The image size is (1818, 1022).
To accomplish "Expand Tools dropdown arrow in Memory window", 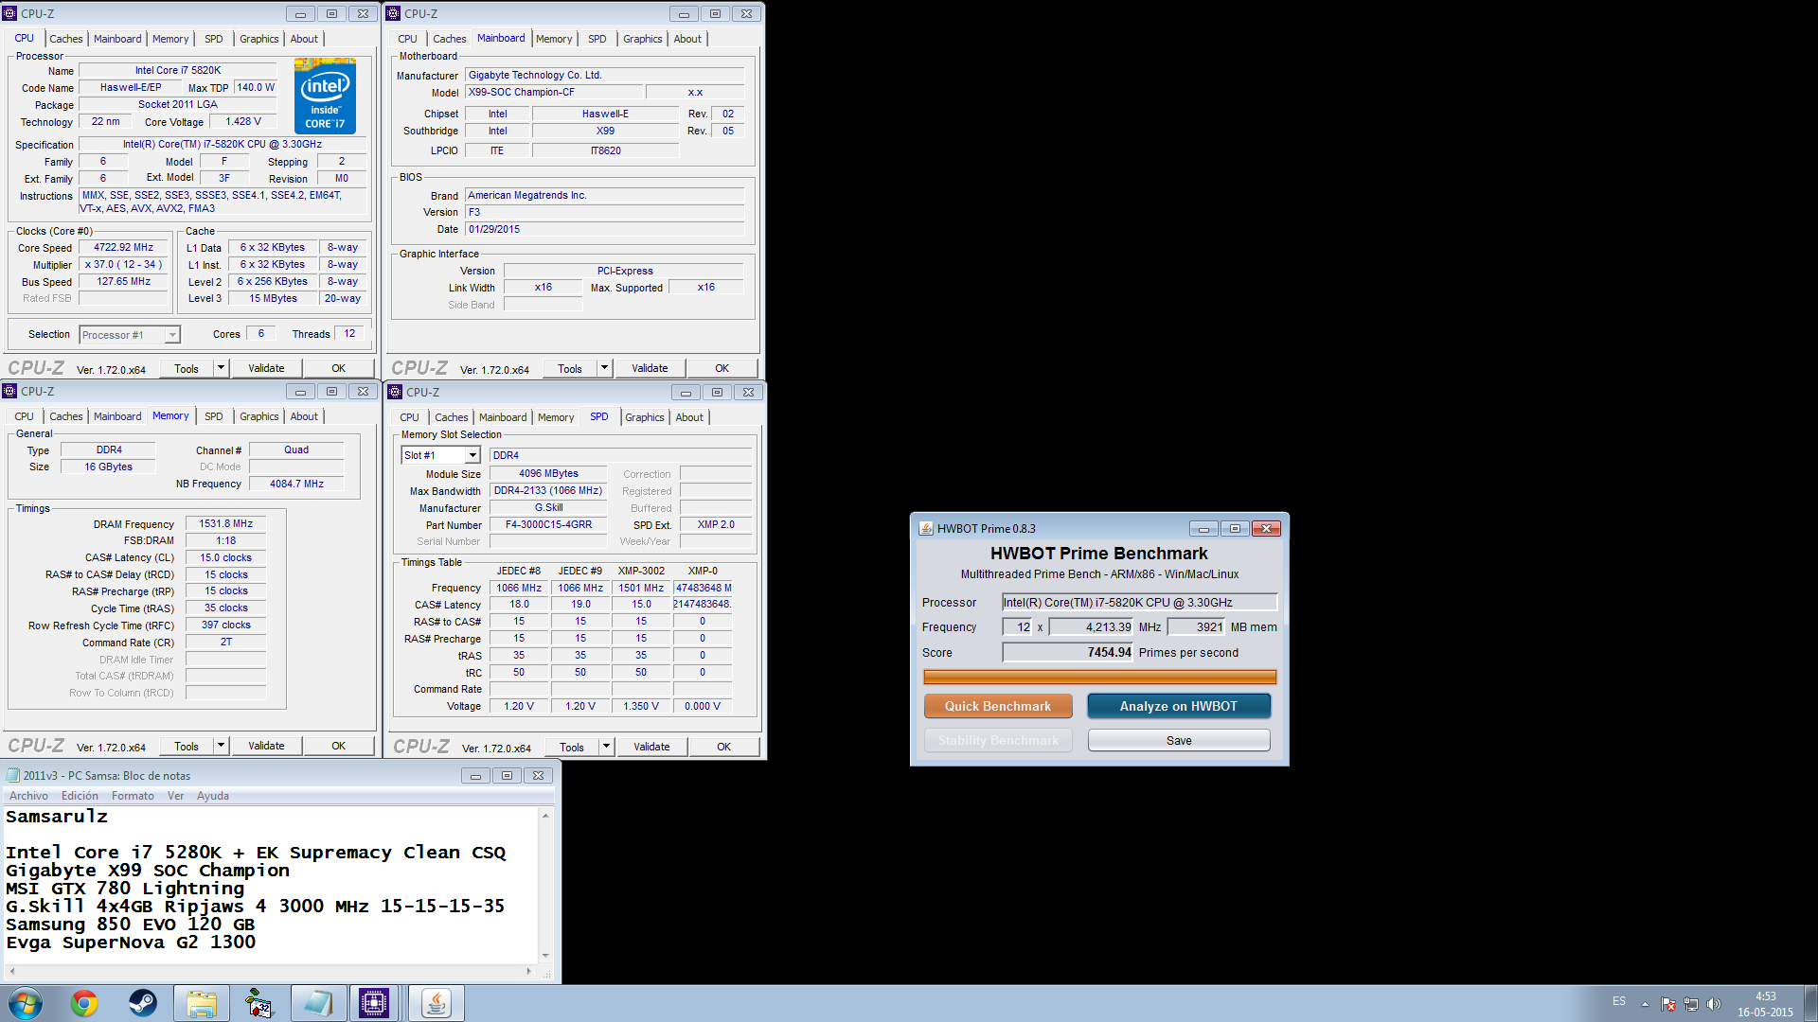I will (221, 746).
